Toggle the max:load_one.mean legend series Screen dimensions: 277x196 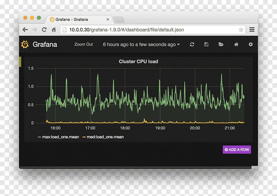click(61, 137)
